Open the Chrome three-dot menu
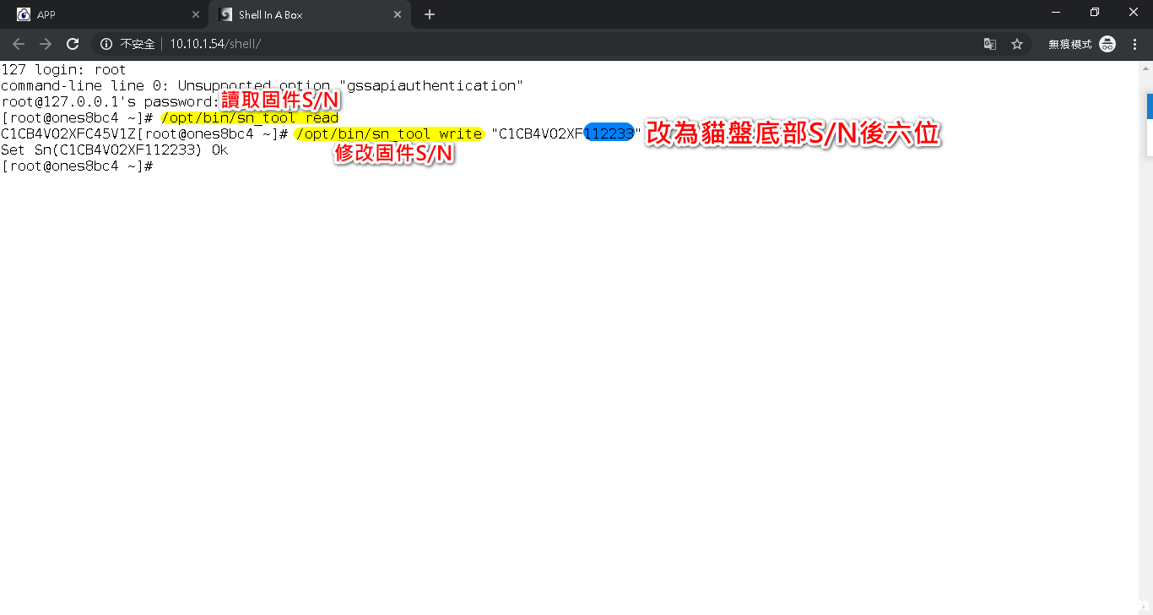Viewport: 1153px width, 615px height. pyautogui.click(x=1135, y=44)
